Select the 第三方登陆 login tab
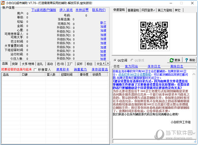The height and width of the screenshot is (145, 198). click(x=165, y=10)
